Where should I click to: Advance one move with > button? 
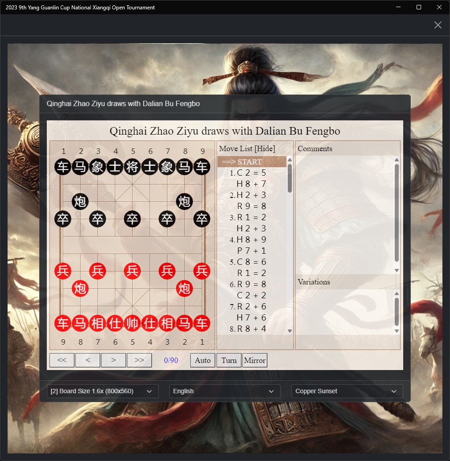coord(114,360)
